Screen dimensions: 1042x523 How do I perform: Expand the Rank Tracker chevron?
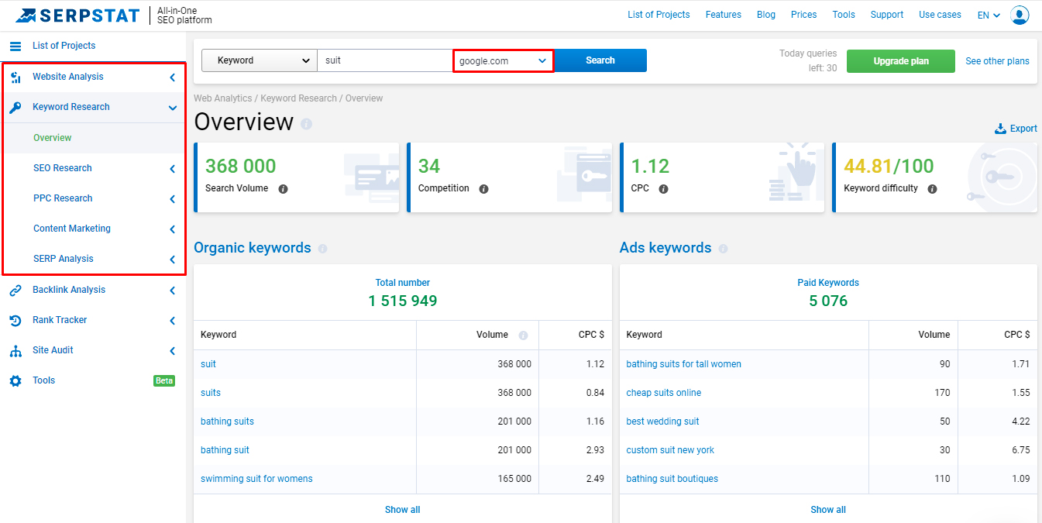172,321
